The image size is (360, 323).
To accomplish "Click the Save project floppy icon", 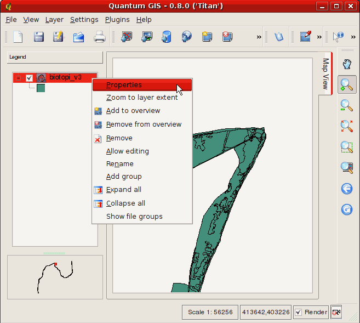I will pyautogui.click(x=39, y=37).
